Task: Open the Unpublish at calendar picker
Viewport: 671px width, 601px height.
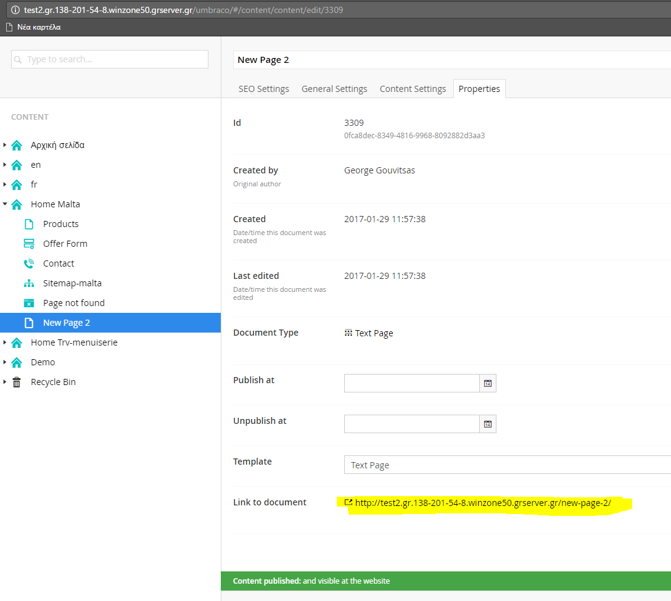Action: tap(487, 424)
